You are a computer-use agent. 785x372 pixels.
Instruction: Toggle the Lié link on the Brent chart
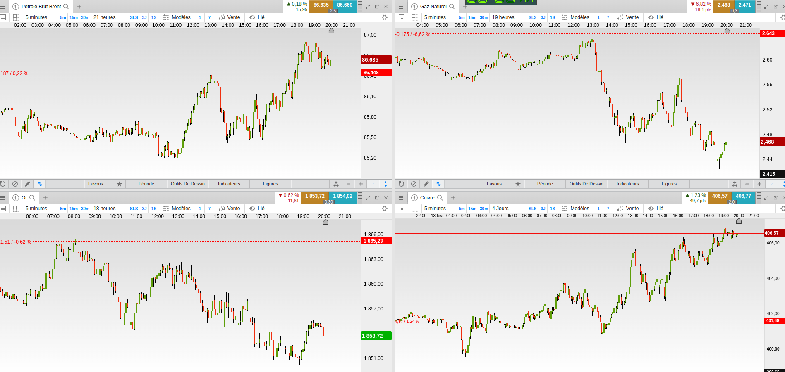[x=257, y=17]
